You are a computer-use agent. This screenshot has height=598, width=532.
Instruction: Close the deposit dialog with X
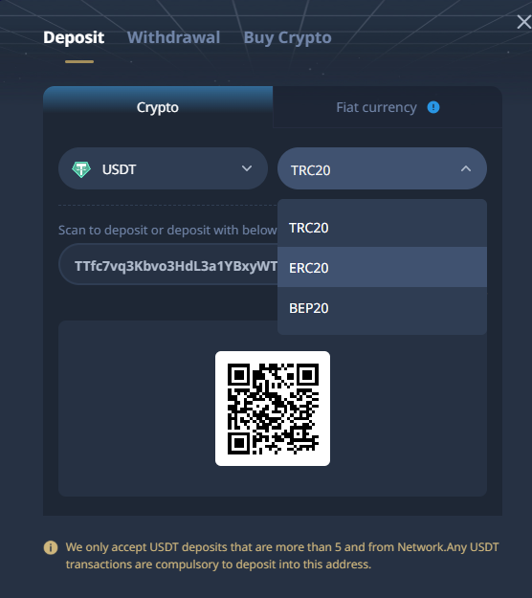click(x=524, y=22)
